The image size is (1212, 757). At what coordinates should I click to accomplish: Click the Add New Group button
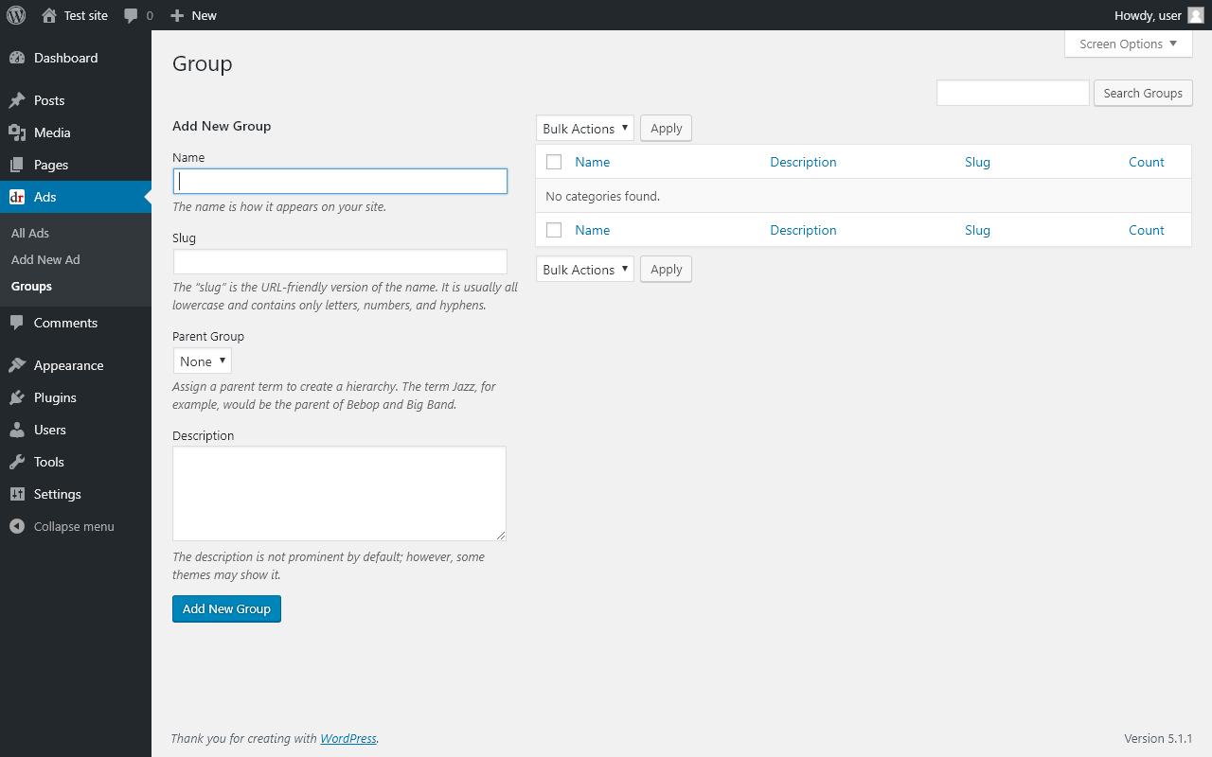pyautogui.click(x=226, y=608)
